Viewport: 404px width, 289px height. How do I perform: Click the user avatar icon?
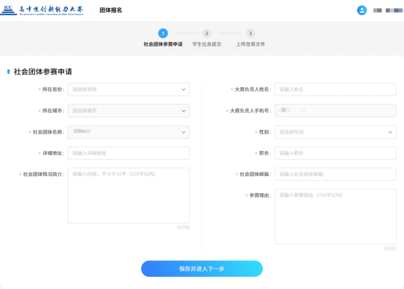click(361, 10)
